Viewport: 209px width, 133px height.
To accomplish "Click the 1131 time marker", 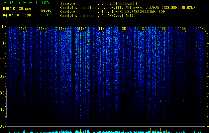I will [x=23, y=29].
